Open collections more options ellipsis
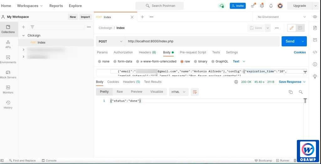This screenshot has width=321, height=164. pyautogui.click(x=89, y=27)
